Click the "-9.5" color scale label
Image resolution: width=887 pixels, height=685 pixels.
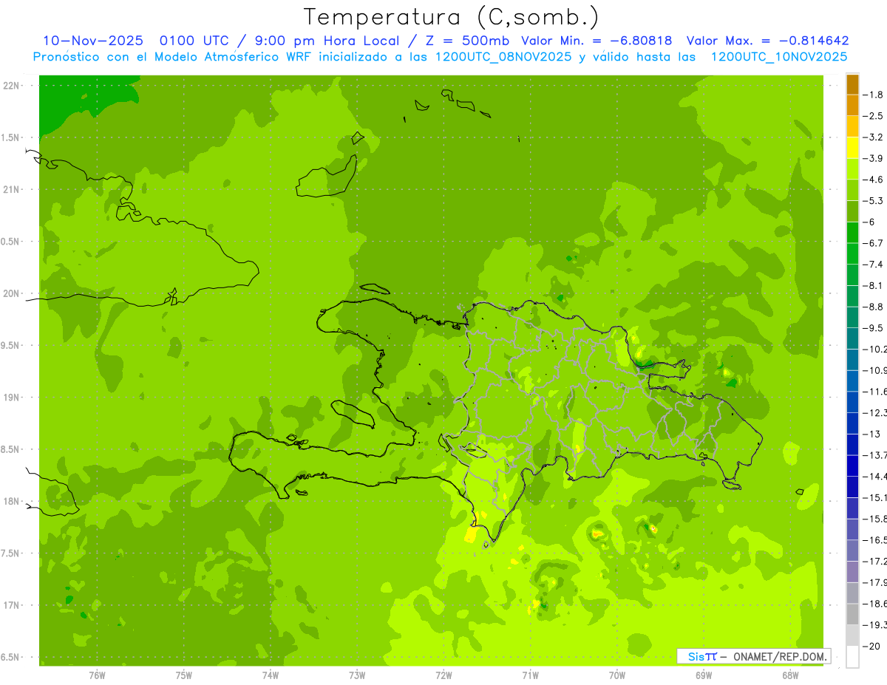pyautogui.click(x=874, y=328)
